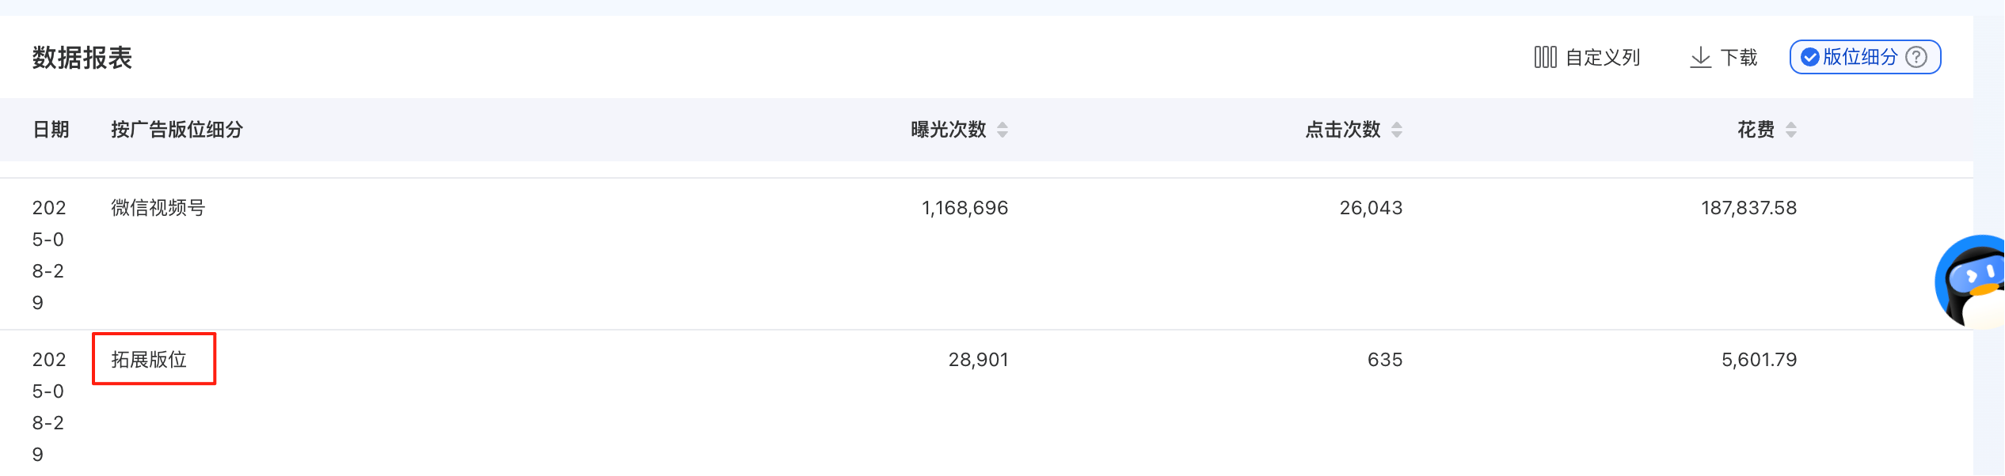Viewport: 2005px width, 476px height.
Task: Click the 数据报表 title
Action: pos(82,58)
